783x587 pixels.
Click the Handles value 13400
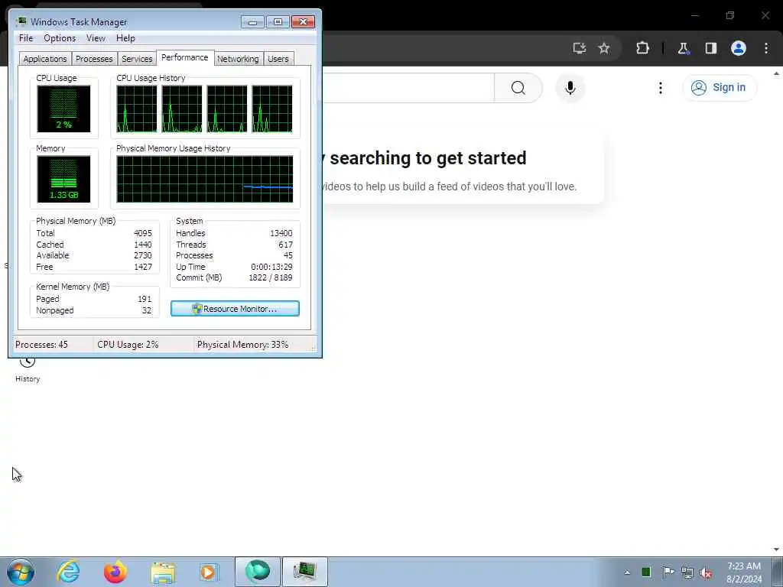[x=281, y=233]
